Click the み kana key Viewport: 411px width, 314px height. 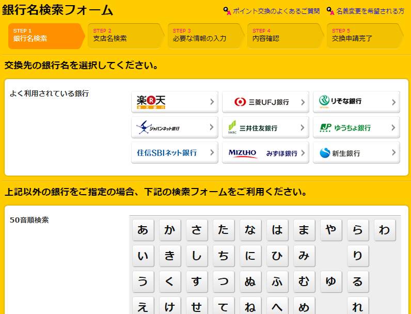point(304,256)
